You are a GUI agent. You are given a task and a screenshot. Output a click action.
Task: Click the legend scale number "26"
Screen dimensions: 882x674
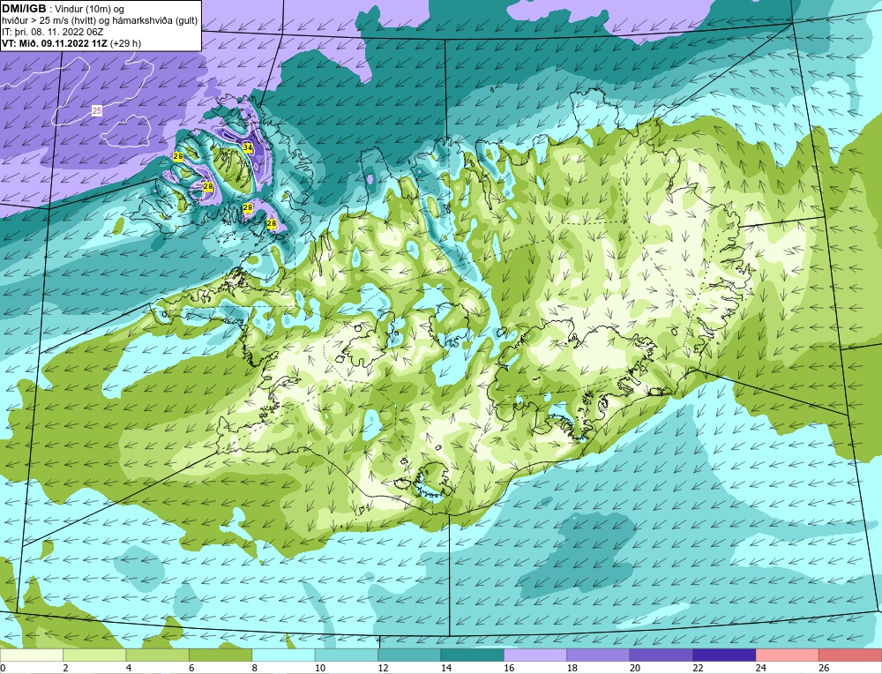pos(824,668)
